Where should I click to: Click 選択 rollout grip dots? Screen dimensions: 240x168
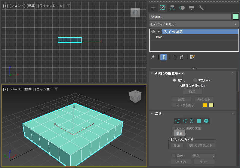[x=233, y=114]
